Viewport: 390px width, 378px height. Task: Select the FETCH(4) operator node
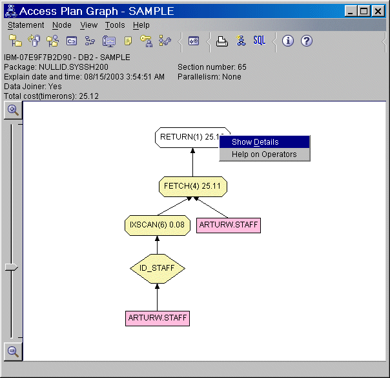[192, 186]
